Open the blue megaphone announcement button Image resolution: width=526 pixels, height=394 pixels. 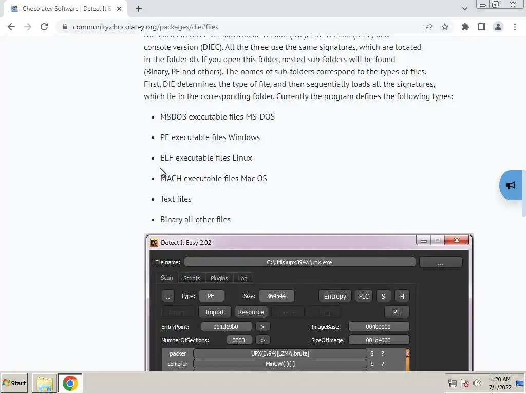coord(511,185)
